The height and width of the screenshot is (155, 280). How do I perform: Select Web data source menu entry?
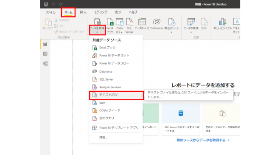coord(116,103)
